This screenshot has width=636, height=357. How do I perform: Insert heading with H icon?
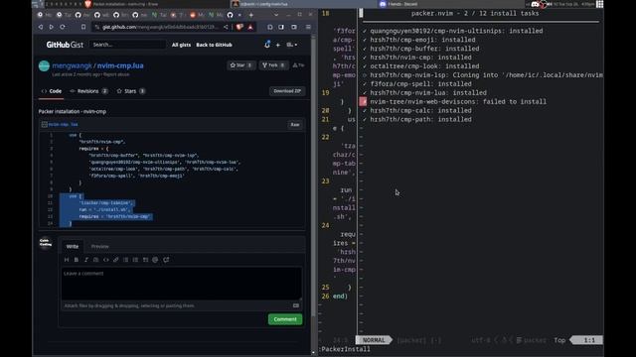[x=67, y=260]
